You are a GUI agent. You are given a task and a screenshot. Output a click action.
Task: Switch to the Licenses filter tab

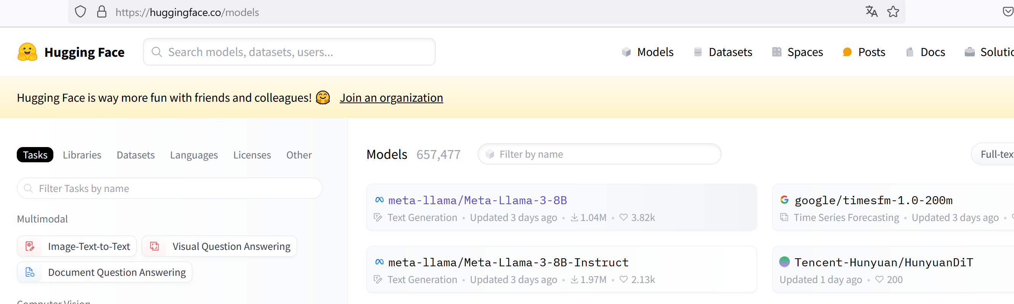click(252, 155)
